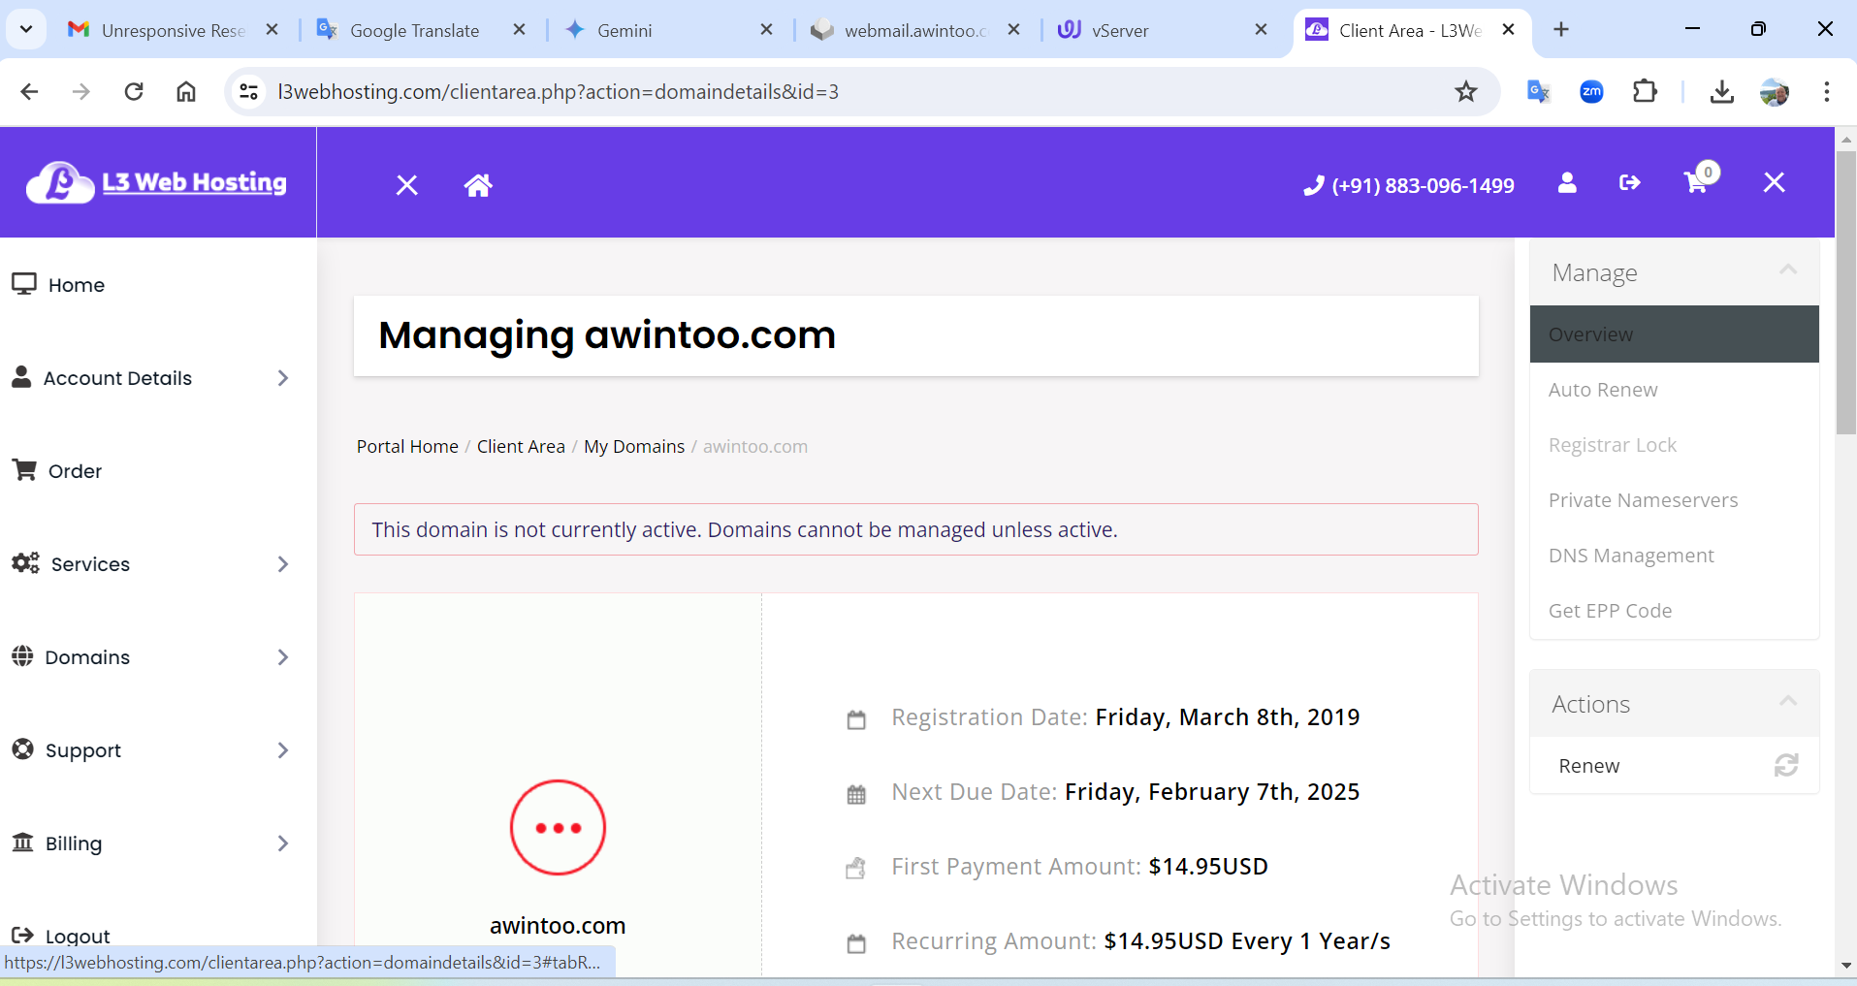
Task: Close the sidebar menu with X icon
Action: tap(407, 185)
